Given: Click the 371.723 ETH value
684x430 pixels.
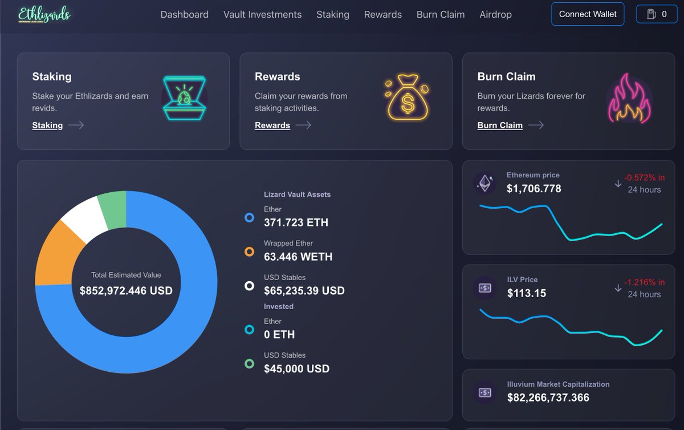Looking at the screenshot, I should 296,222.
